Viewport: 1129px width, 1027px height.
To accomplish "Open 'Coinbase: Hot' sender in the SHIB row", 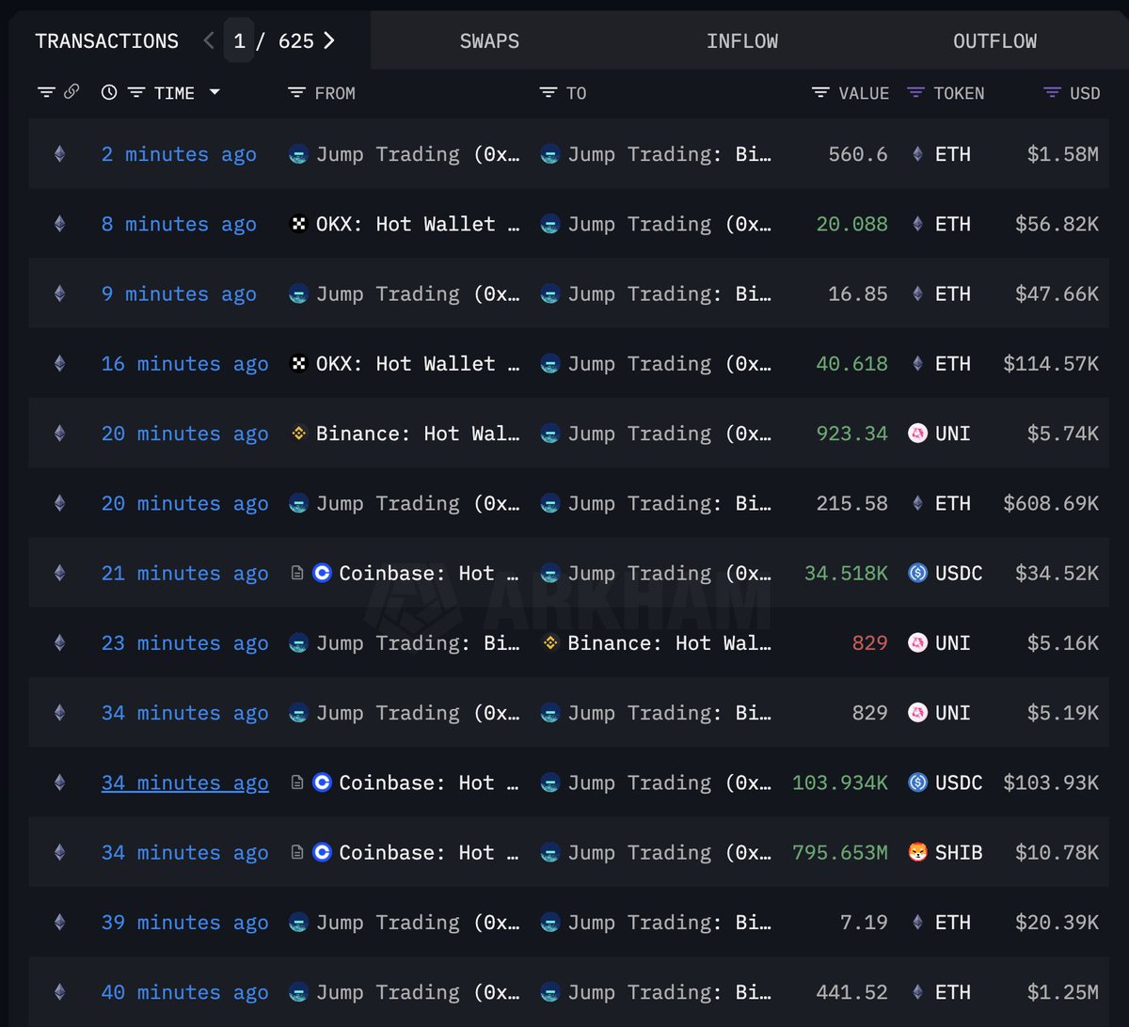I will tap(429, 852).
